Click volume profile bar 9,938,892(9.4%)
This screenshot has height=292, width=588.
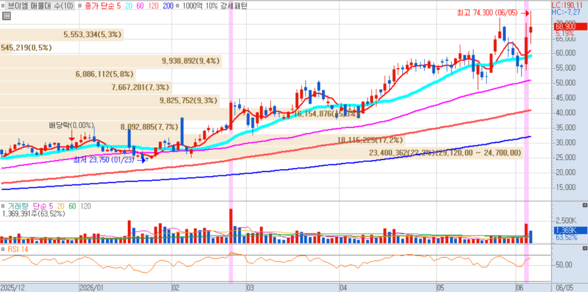111,61
